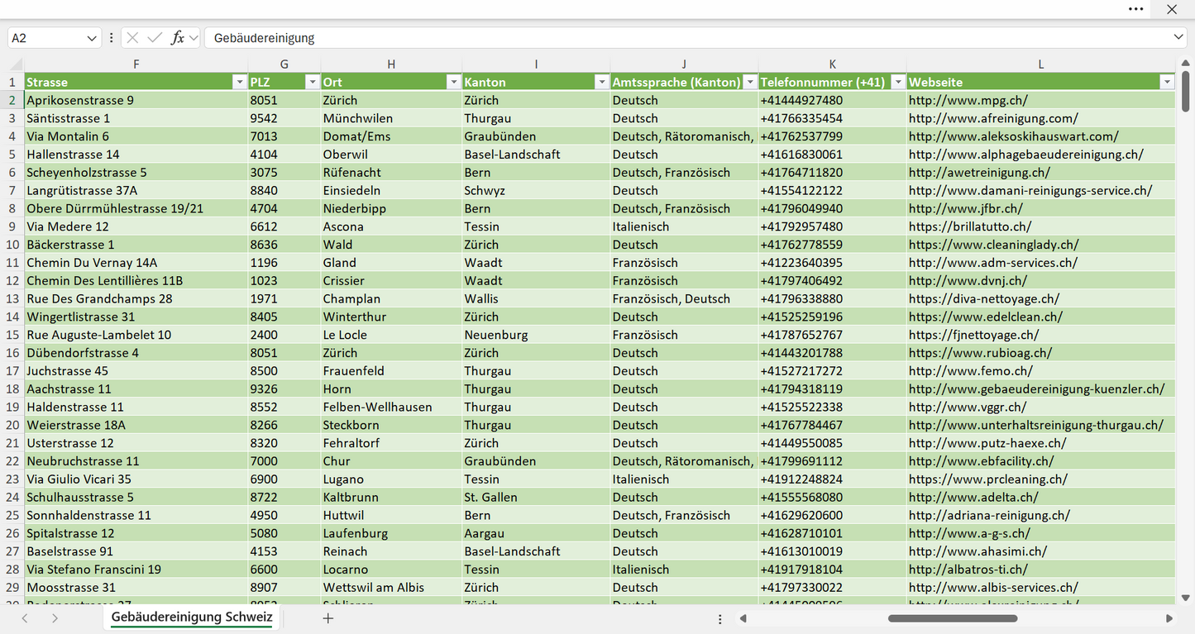Image resolution: width=1195 pixels, height=634 pixels.
Task: Select phone number +41764711820
Action: 832,173
